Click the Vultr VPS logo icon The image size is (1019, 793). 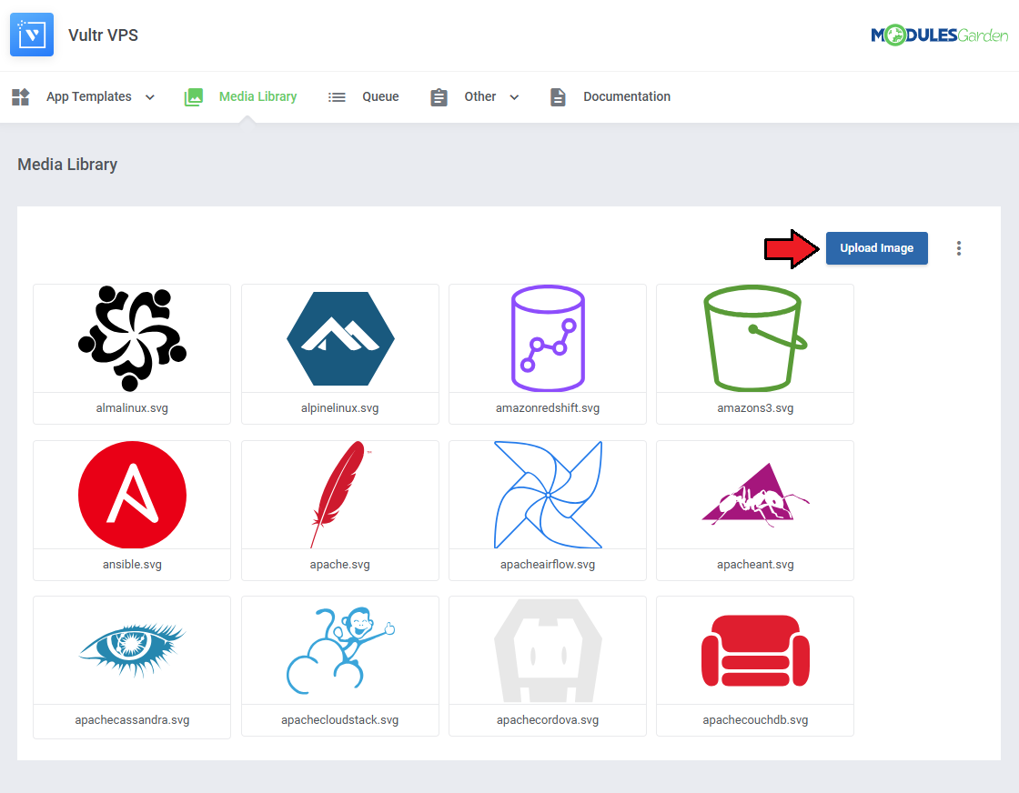pos(32,35)
